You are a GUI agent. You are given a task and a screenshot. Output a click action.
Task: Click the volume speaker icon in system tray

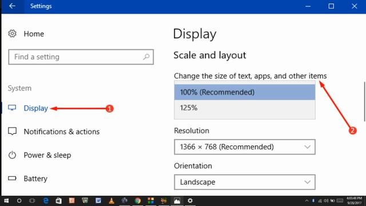pos(327,201)
